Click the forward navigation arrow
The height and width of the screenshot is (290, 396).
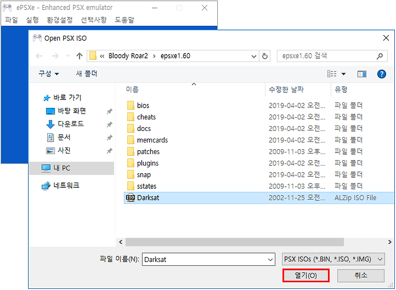tap(55, 56)
